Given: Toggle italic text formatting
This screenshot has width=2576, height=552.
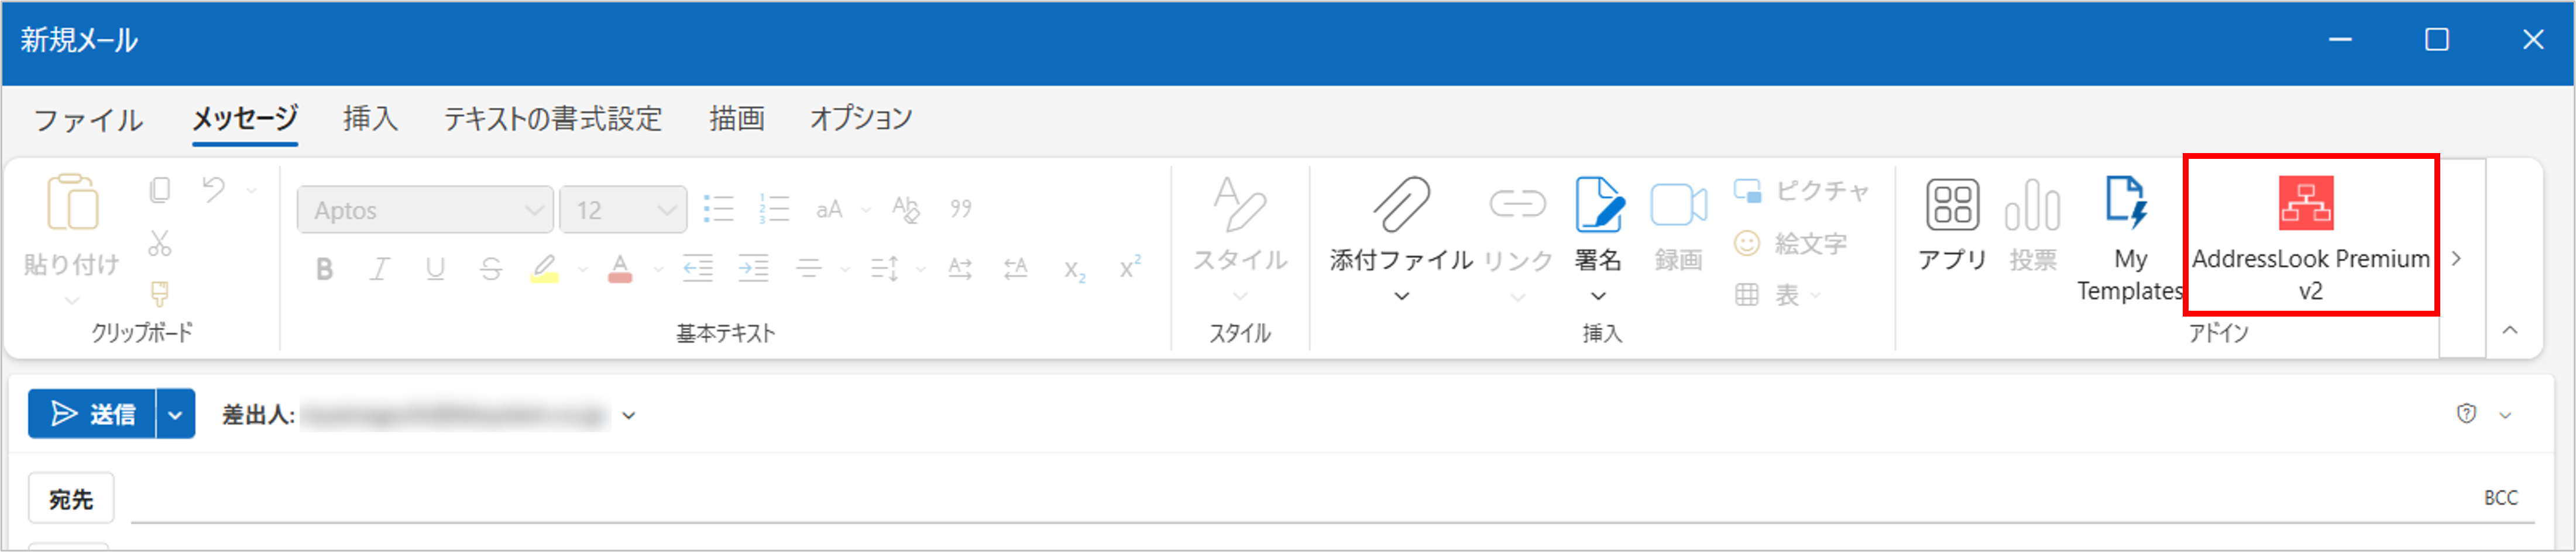Looking at the screenshot, I should point(380,269).
